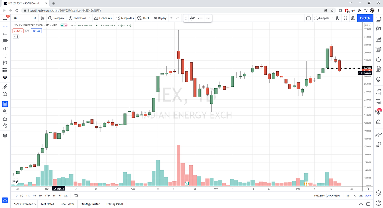Viewport: 383px width, 208px height.
Task: Open the help center question icon
Action: (378, 203)
